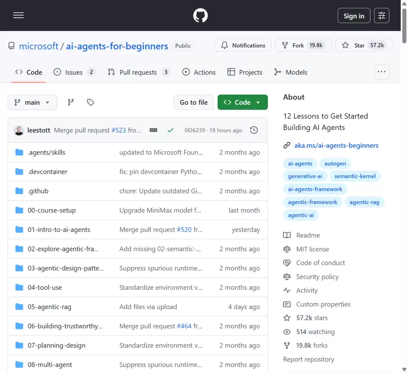Click the green commit status checkmark
The image size is (408, 373).
170,130
